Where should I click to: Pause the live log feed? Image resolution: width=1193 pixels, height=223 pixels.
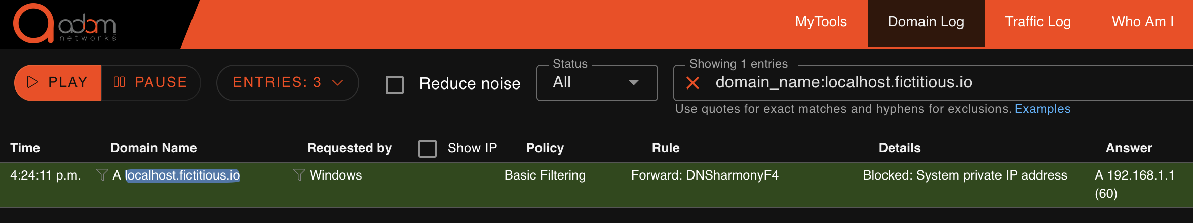(150, 82)
